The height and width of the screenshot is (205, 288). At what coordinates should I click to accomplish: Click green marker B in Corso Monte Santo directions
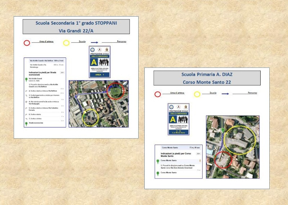[158, 173]
